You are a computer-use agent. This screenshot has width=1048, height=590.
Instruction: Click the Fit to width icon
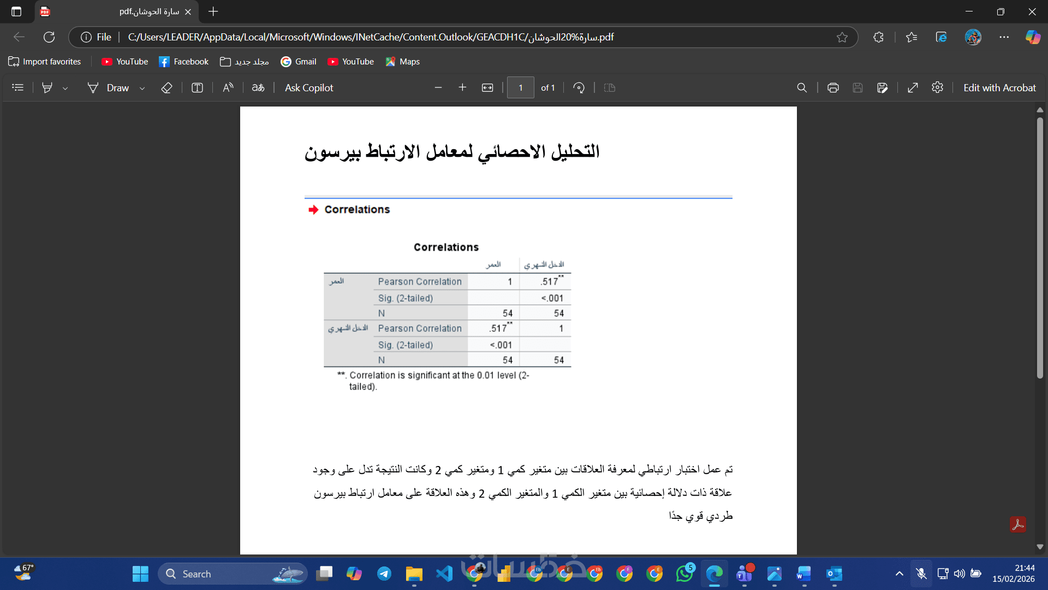point(487,87)
